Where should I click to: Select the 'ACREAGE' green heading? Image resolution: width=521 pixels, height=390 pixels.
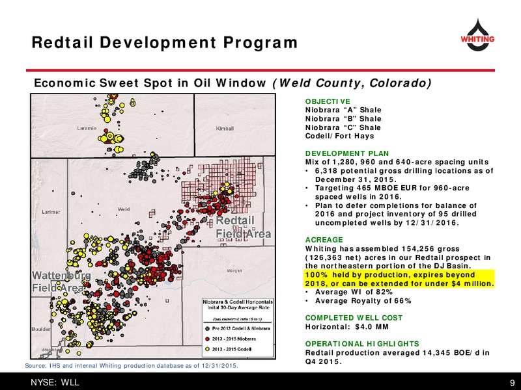click(x=324, y=240)
